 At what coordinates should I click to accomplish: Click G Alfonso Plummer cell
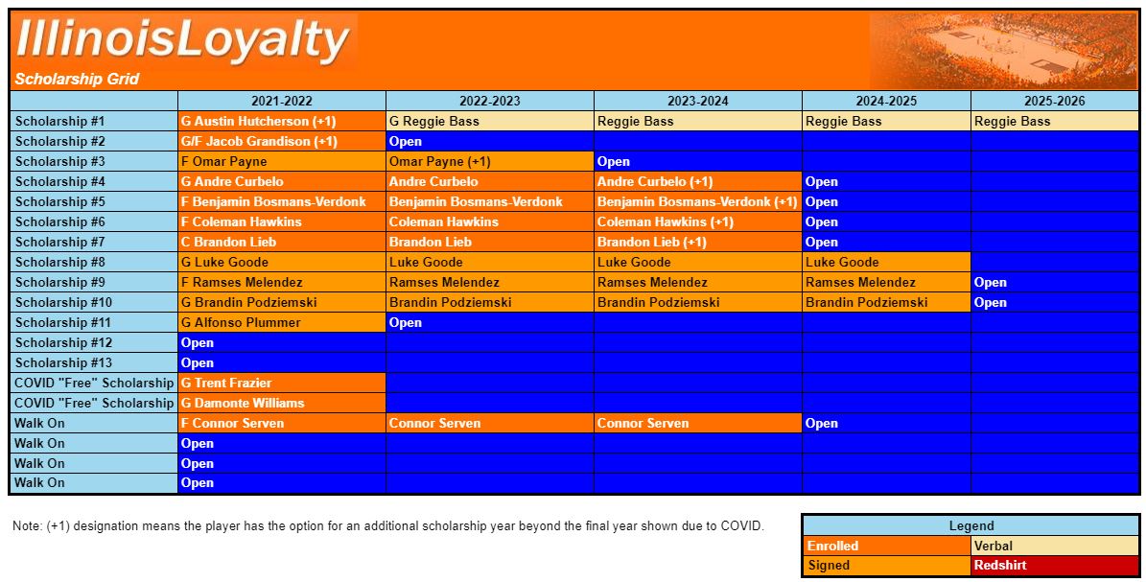pyautogui.click(x=282, y=322)
